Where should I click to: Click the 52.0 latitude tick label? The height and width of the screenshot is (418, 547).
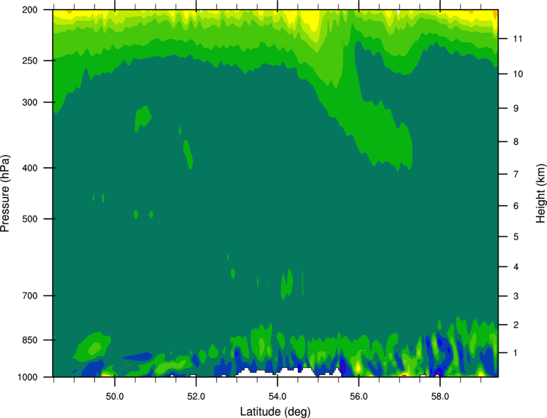point(196,397)
